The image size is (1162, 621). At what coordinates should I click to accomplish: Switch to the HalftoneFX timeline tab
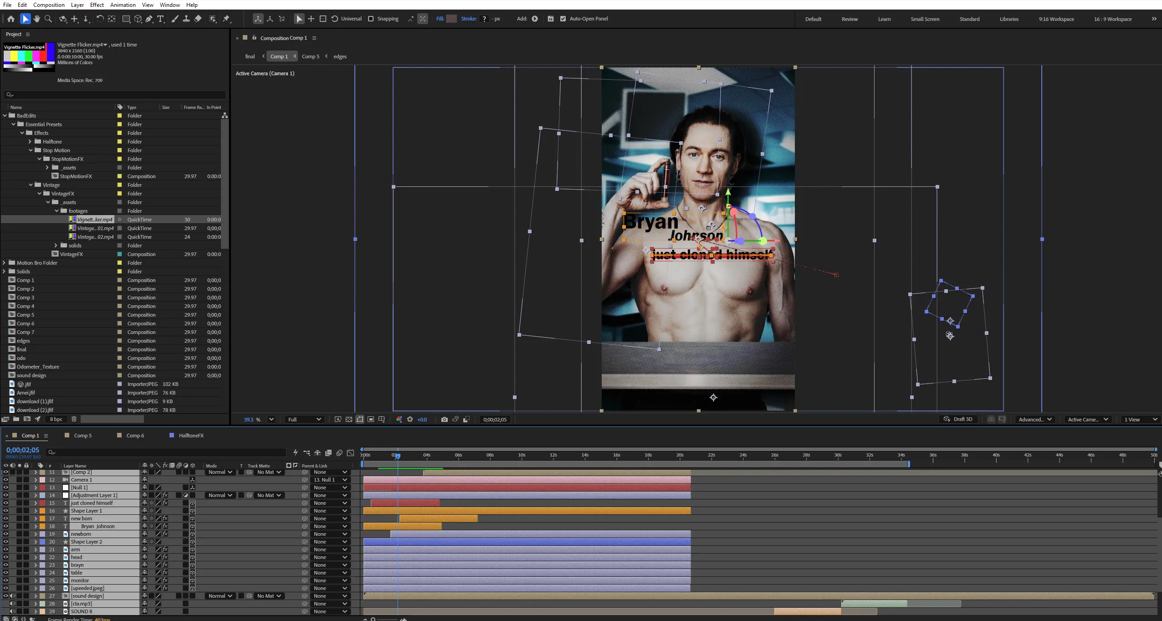[x=191, y=436]
